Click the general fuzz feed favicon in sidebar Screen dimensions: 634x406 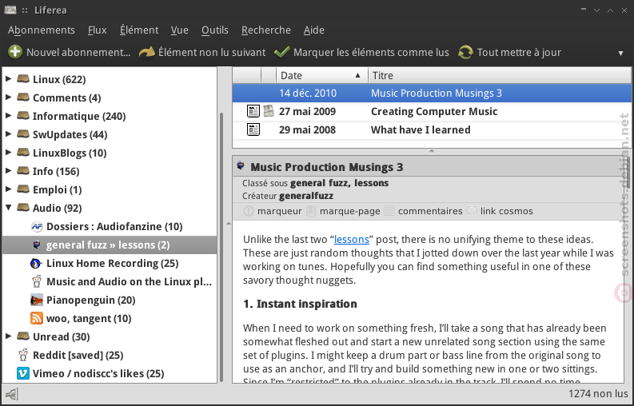[x=37, y=245]
